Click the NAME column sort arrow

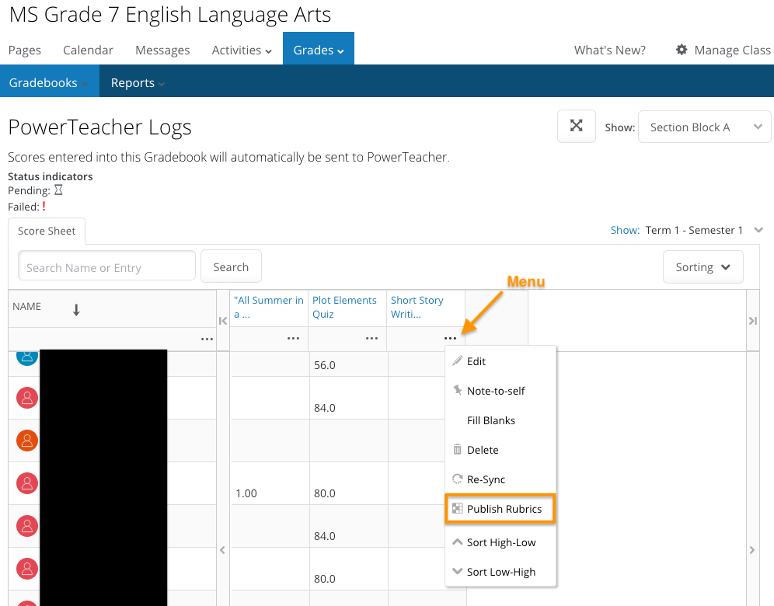(x=76, y=310)
